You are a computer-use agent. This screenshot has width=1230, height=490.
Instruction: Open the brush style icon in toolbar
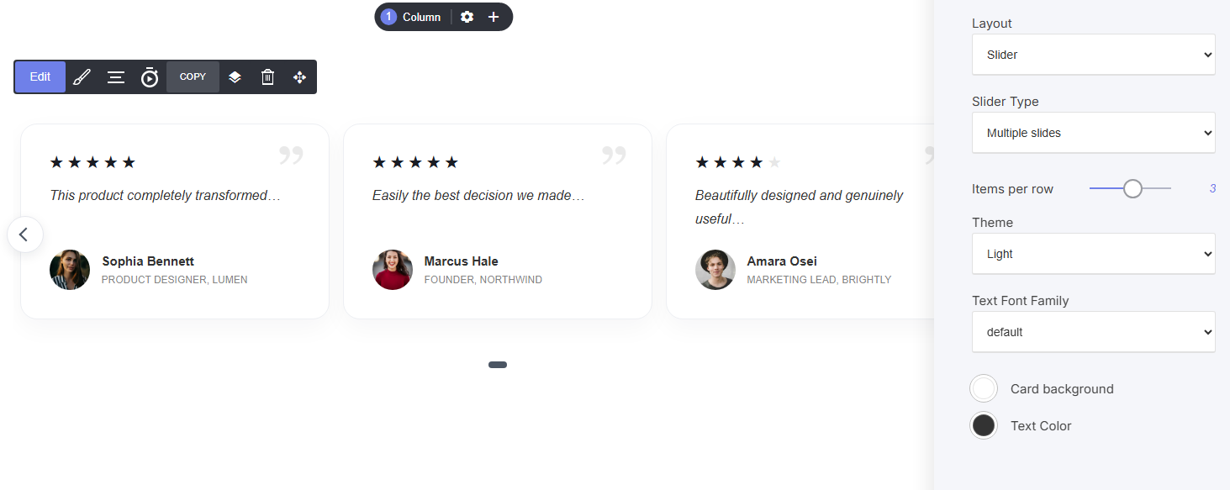pos(82,77)
